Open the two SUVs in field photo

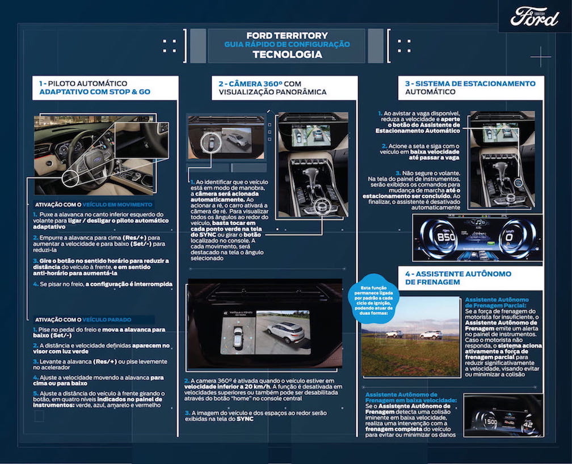tap(411, 336)
